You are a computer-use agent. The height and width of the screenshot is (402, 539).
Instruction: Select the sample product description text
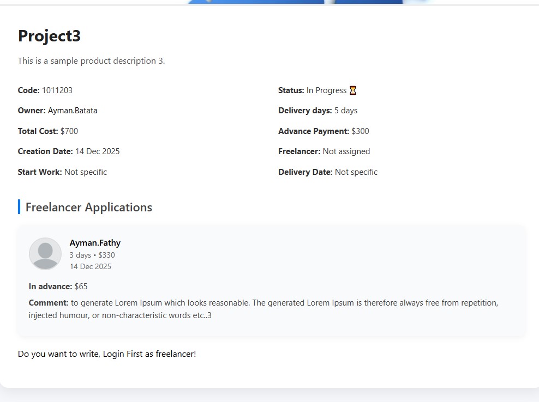(x=91, y=61)
